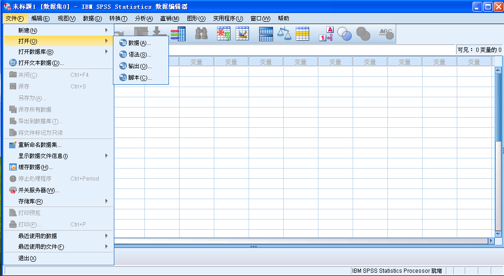Click the icon next to 重新命名数据集
The height and width of the screenshot is (276, 504).
pyautogui.click(x=13, y=145)
